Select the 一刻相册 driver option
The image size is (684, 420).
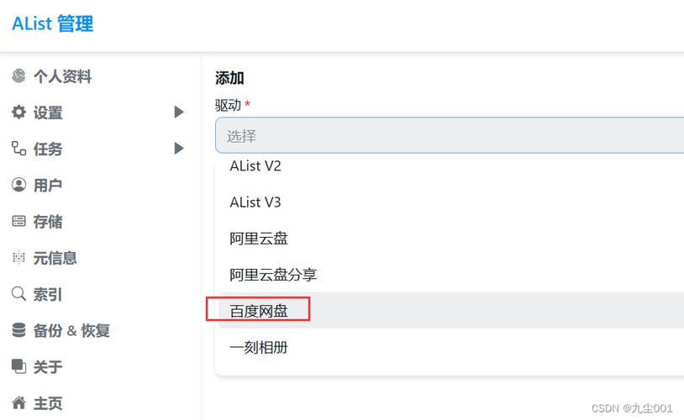451,347
